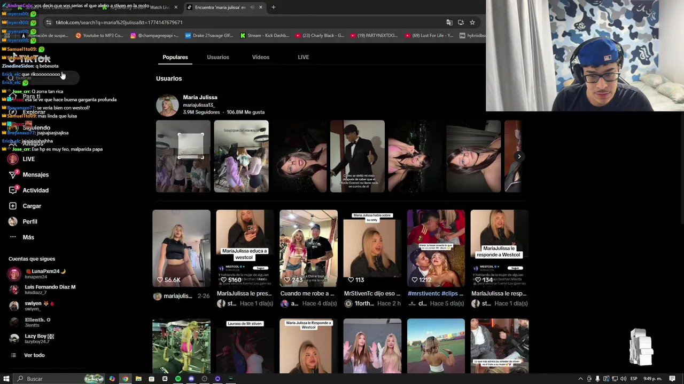Open @champagnepapi Instagram bookmark

click(154, 36)
